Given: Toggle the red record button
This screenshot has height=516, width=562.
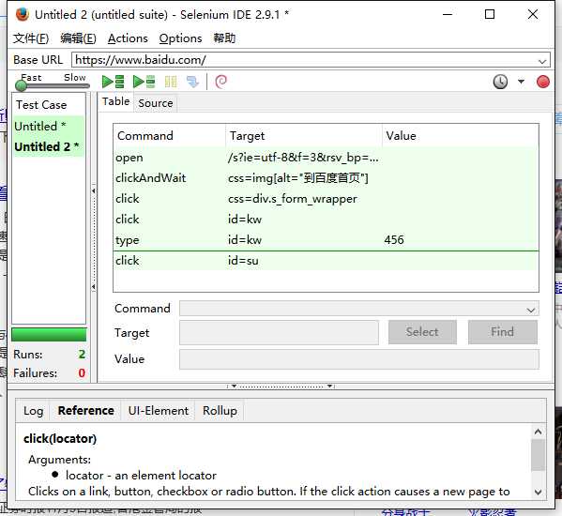Looking at the screenshot, I should click(x=543, y=82).
